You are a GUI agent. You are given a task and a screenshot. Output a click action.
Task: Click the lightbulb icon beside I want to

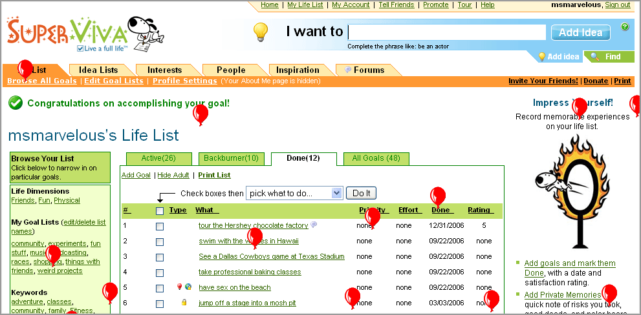[261, 32]
